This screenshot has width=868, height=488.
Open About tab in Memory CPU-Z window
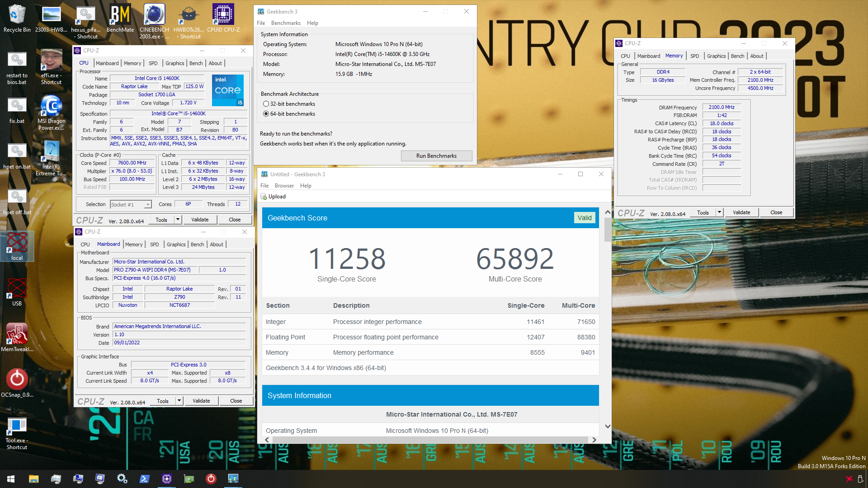tap(757, 56)
